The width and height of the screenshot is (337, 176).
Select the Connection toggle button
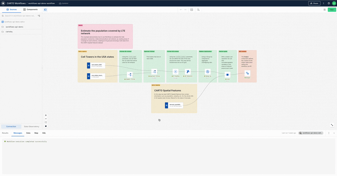point(11,126)
